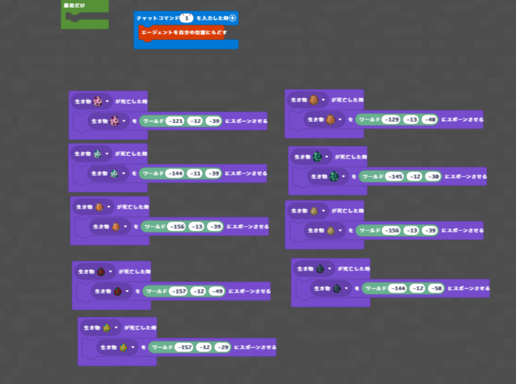Click pink spotted egg icon in its 'が死亡した時' header

tap(97, 101)
